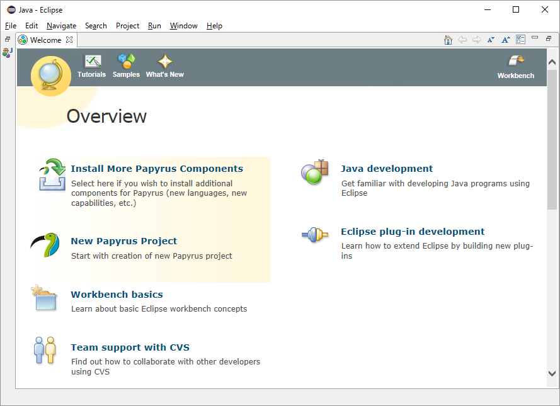Maximize/restore the Welcome view
The height and width of the screenshot is (406, 560).
click(549, 39)
